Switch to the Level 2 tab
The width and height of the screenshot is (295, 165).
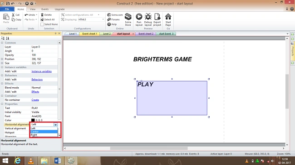107,34
